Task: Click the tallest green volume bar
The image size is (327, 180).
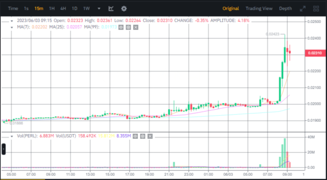Action: (285, 153)
